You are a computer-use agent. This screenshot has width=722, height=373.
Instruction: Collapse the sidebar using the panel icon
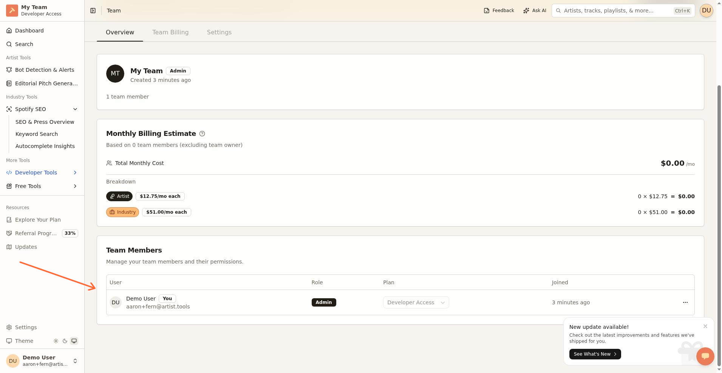coord(93,11)
